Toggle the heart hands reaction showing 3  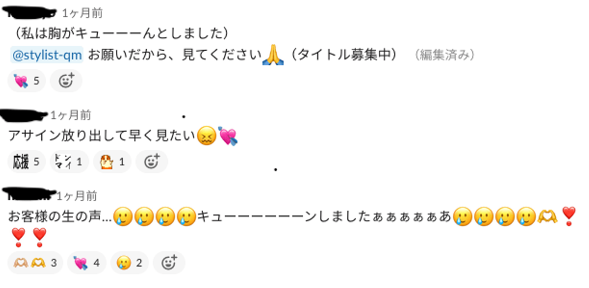35,263
